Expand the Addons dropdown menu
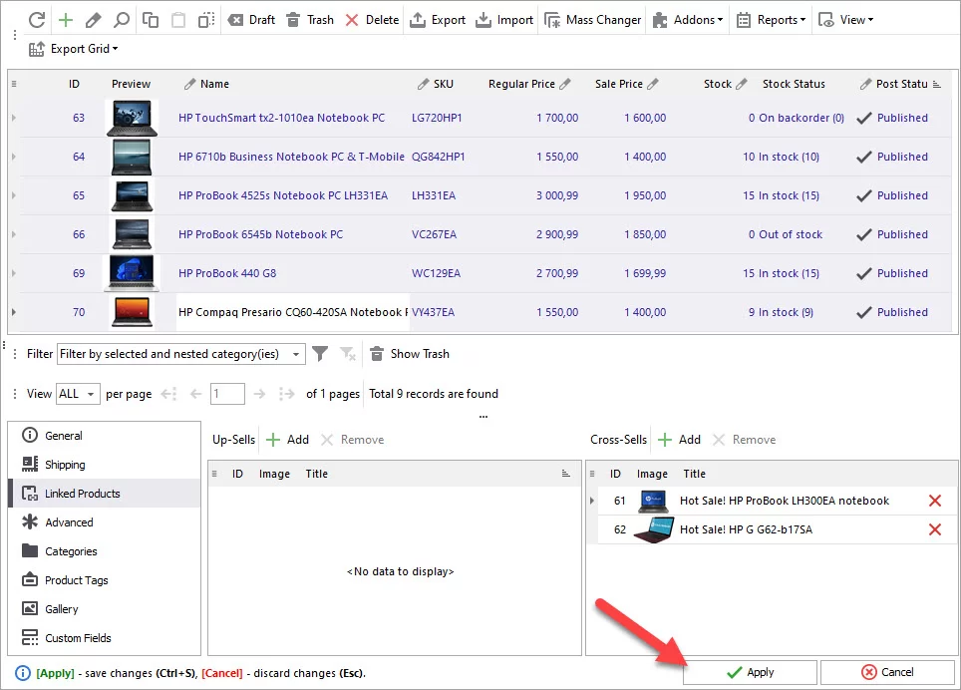This screenshot has height=690, width=961. [687, 20]
